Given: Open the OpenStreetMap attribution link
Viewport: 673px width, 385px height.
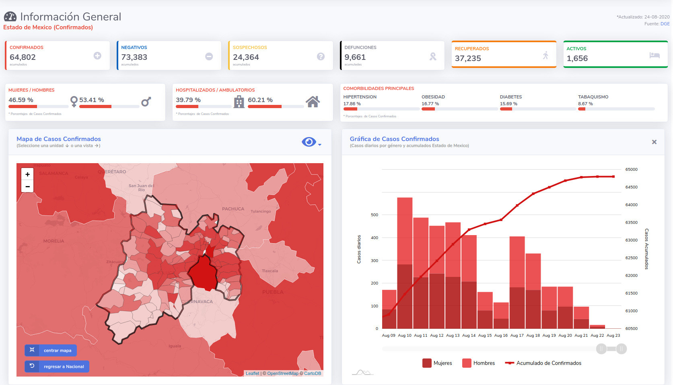Looking at the screenshot, I should pyautogui.click(x=283, y=373).
